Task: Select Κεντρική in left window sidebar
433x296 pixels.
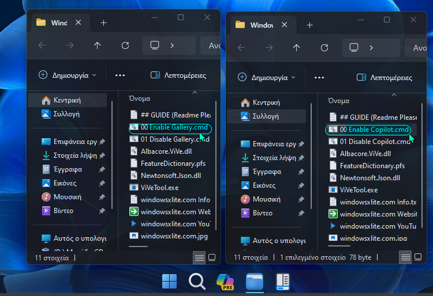Action: 68,100
